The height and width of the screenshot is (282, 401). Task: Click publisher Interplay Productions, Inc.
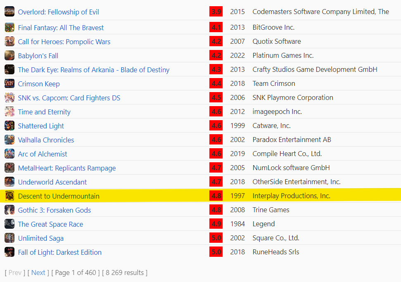[291, 196]
